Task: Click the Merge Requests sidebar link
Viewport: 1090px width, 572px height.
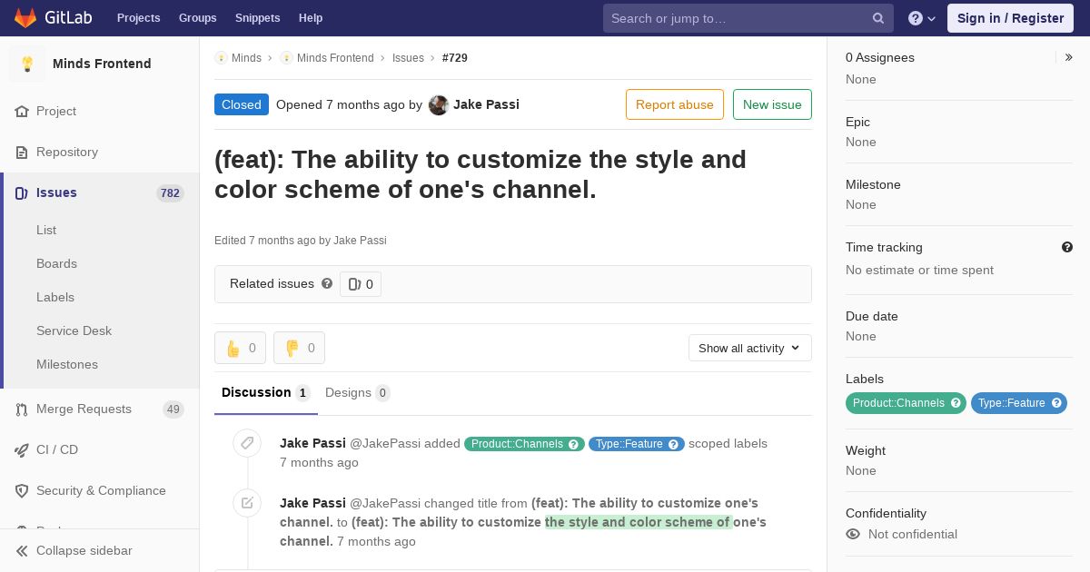Action: 84,409
